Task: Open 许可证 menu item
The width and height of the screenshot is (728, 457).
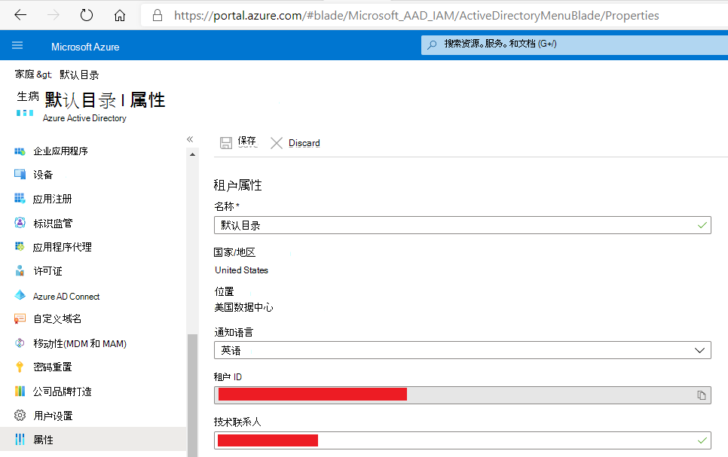Action: click(47, 272)
